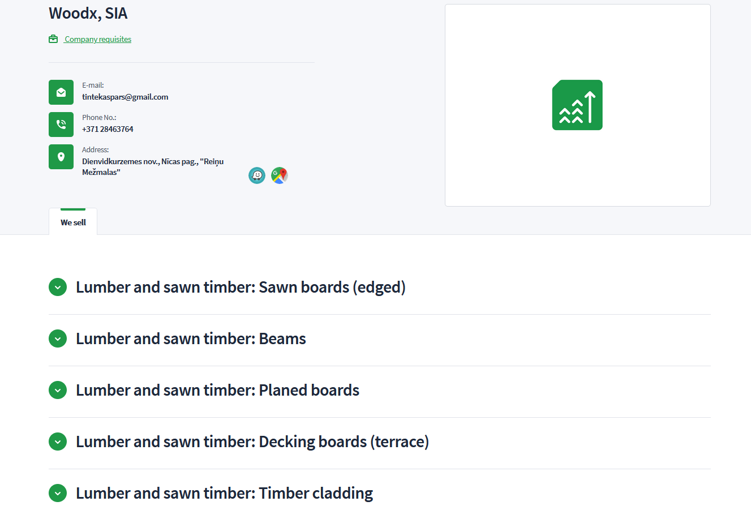Open the Company requisites link
751x510 pixels.
[98, 39]
